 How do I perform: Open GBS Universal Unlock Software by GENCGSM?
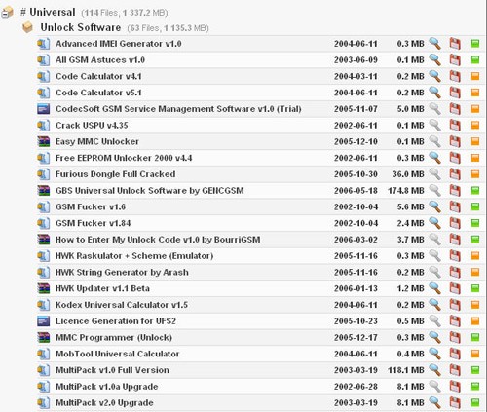click(x=150, y=191)
